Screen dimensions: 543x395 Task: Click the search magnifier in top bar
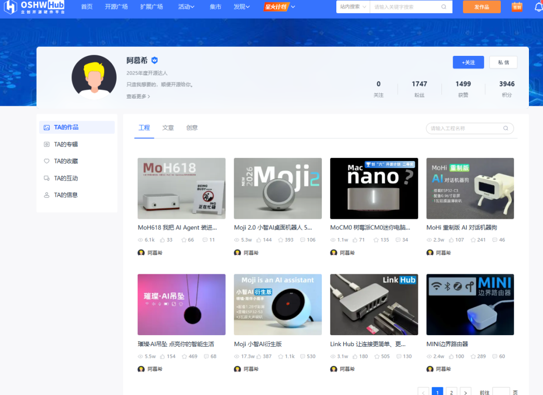tap(443, 7)
